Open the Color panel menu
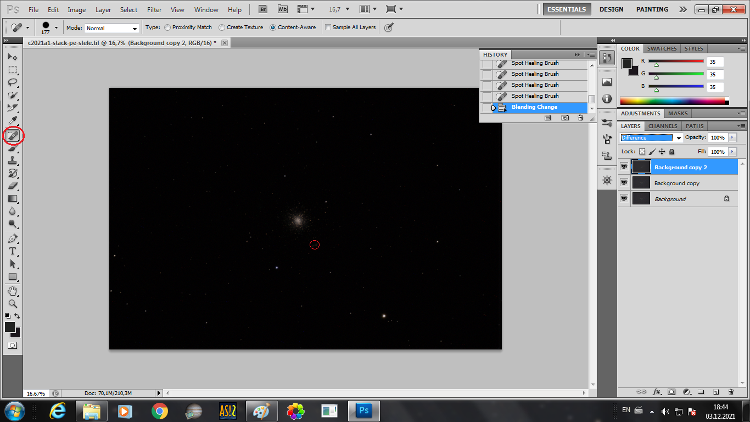 pyautogui.click(x=741, y=48)
